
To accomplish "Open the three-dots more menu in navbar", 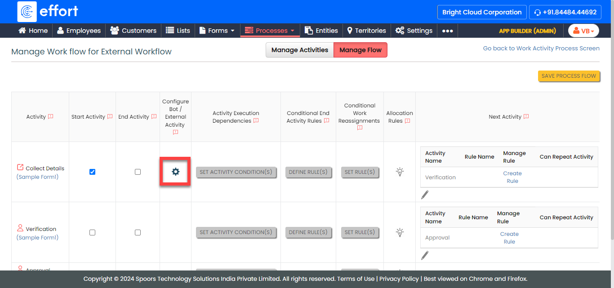I will click(447, 31).
